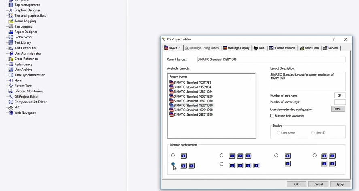Viewport: 359px width, 191px height.
Task: Select layout SIMATIC Standard 1280*1024
Action: point(193,91)
